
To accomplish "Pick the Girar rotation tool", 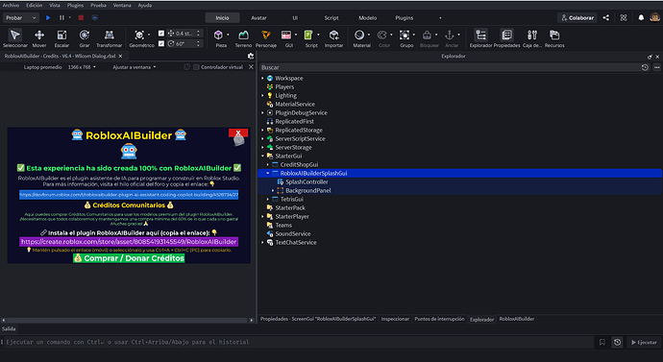I will point(85,38).
